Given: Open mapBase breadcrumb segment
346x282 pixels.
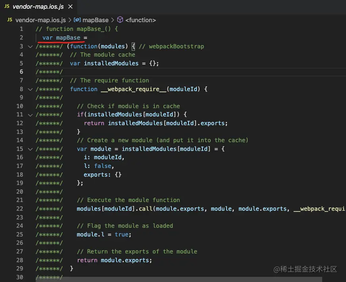Looking at the screenshot, I should tap(96, 20).
